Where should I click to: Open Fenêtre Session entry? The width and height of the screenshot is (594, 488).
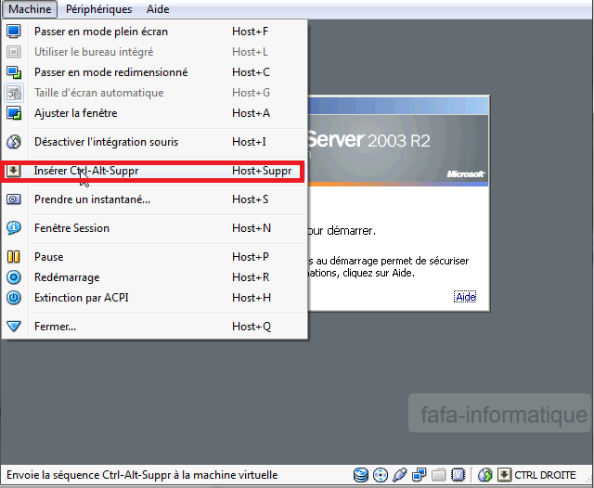click(155, 228)
